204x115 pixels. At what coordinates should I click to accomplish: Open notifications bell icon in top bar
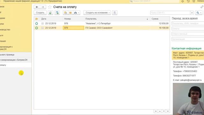(183, 1)
